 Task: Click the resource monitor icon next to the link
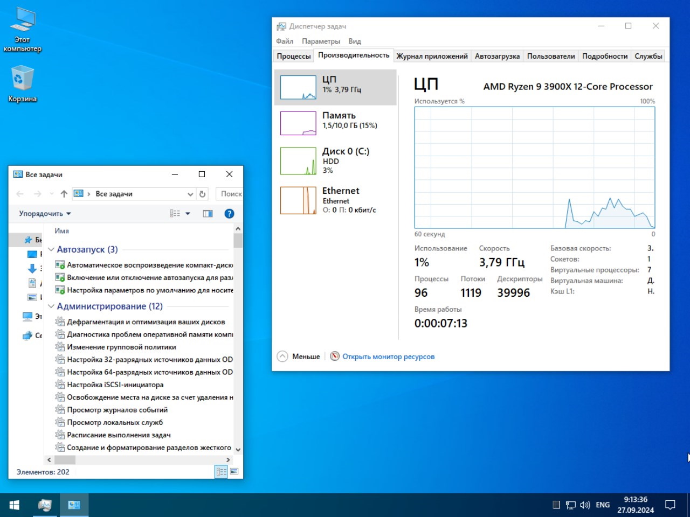335,356
